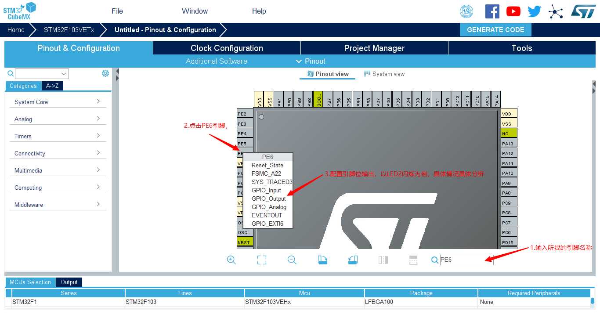Open Additional Software
This screenshot has height=314, width=600.
[216, 61]
